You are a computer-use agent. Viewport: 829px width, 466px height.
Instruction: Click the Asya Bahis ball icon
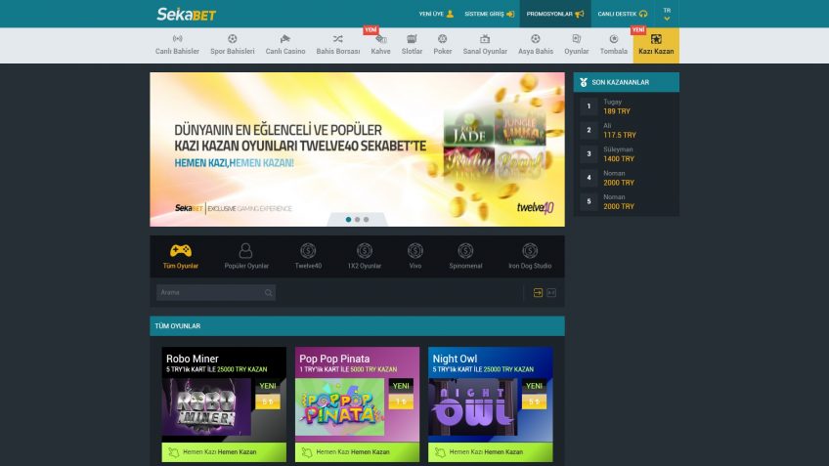536,38
